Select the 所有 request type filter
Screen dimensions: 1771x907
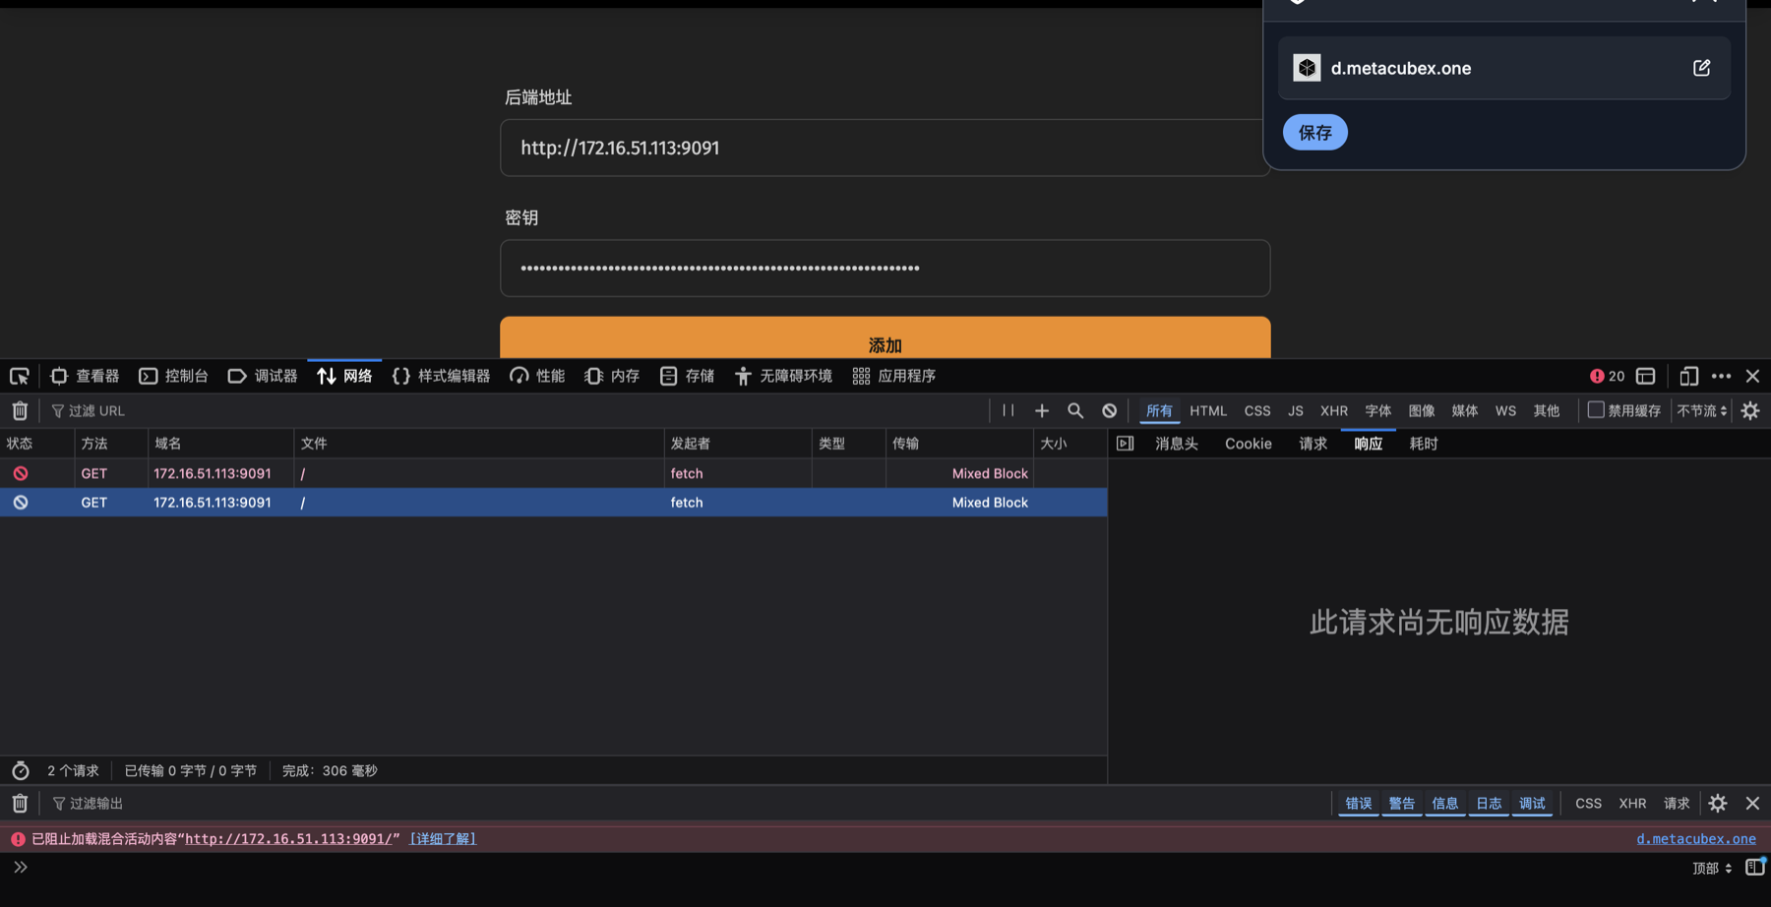[x=1159, y=410]
